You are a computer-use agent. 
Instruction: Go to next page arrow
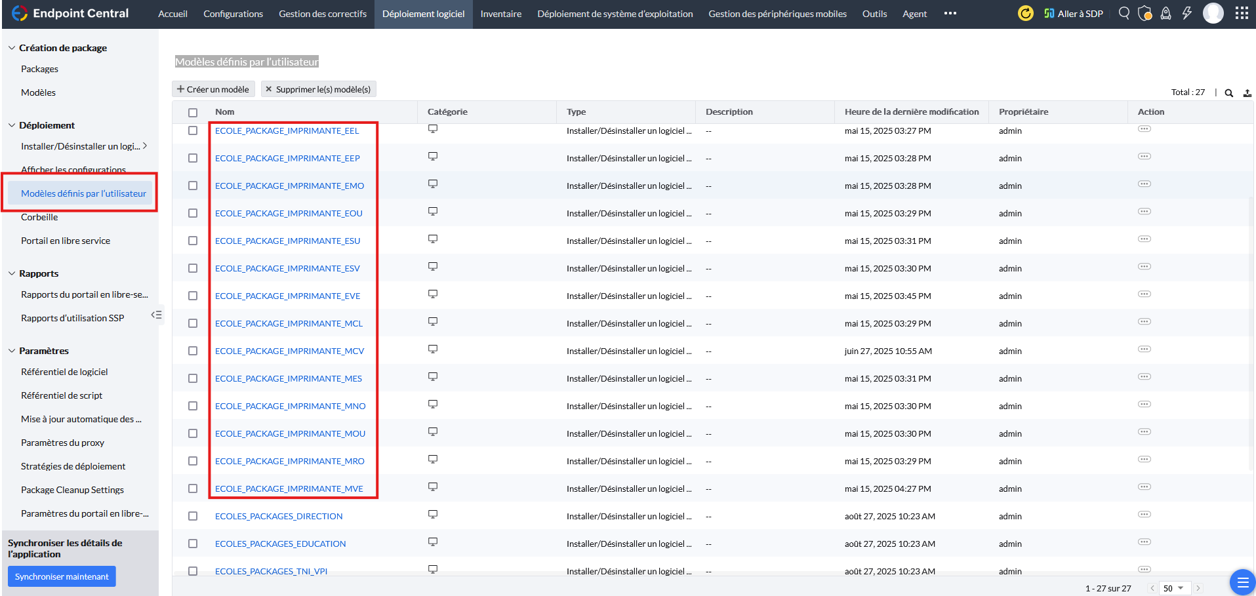point(1198,588)
